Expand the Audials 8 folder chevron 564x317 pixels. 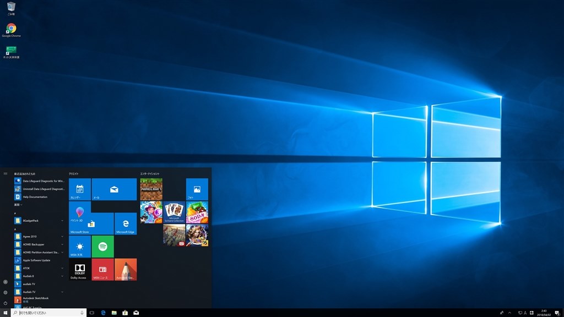tap(62, 276)
